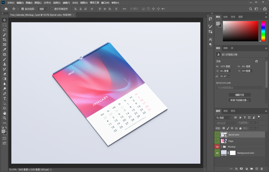The image size is (269, 172).
Task: Open layer styles fx menu
Action: (x=236, y=169)
